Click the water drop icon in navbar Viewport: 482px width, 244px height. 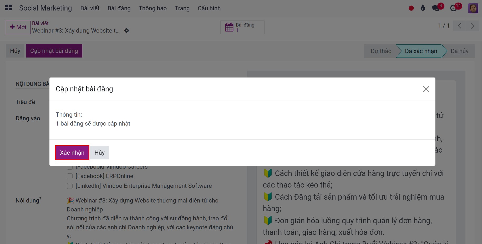pos(423,8)
